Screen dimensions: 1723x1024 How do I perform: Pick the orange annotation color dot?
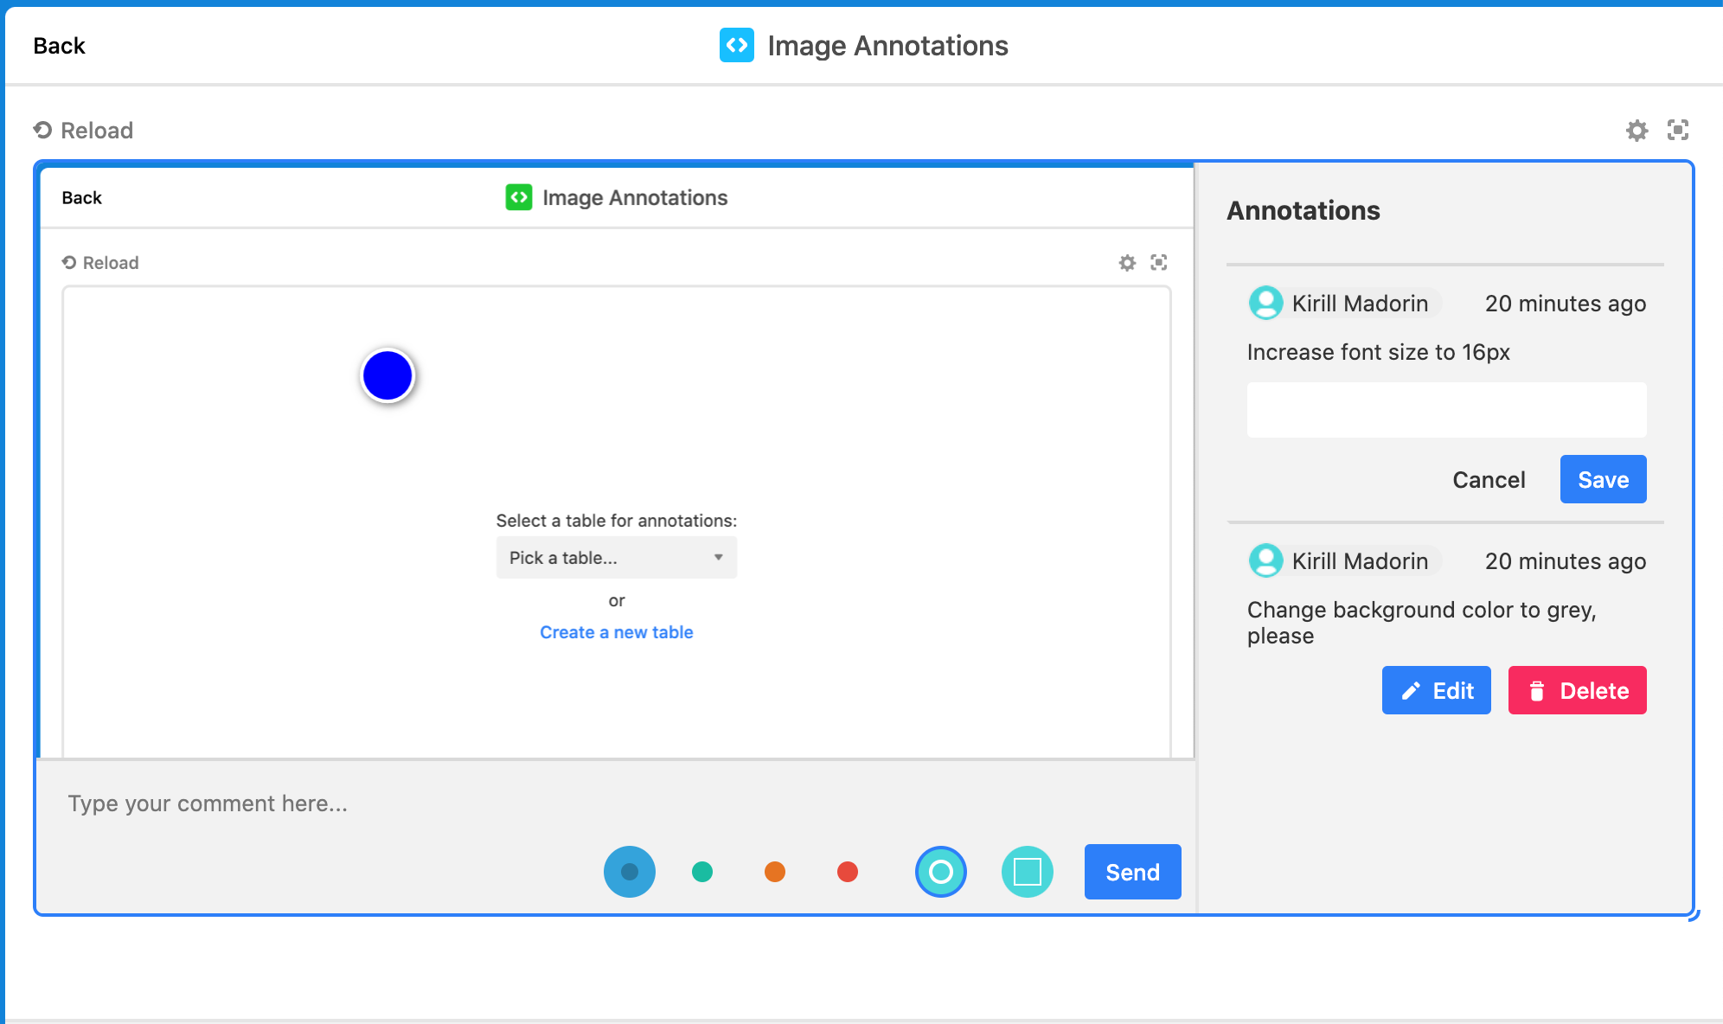click(x=775, y=872)
